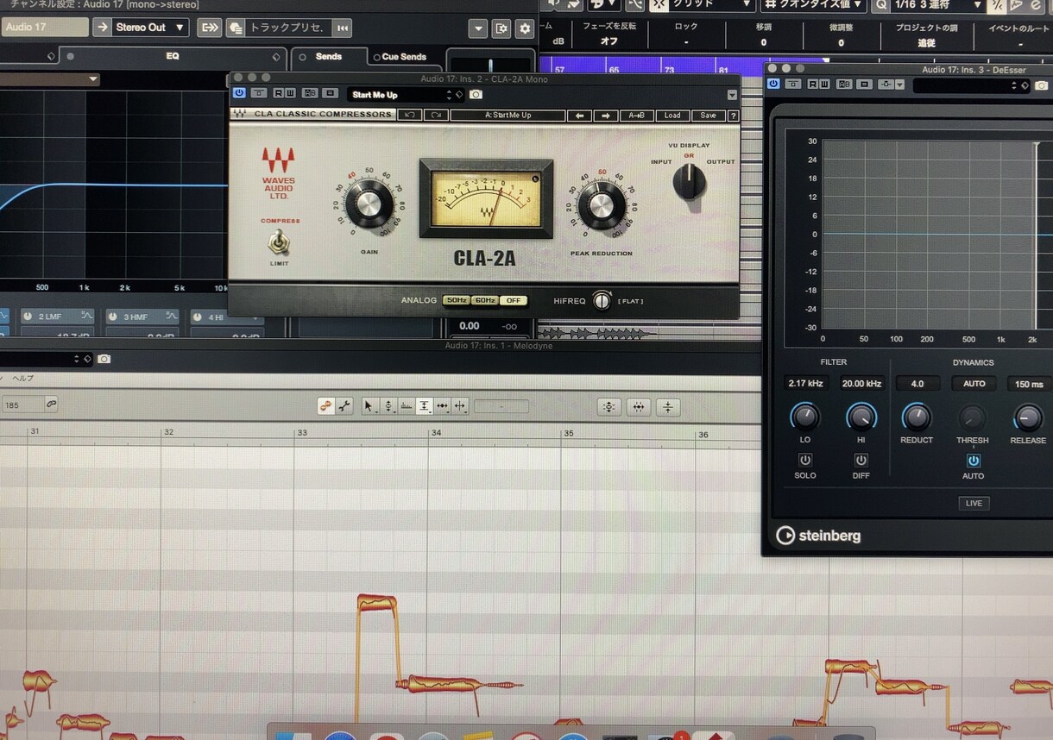This screenshot has height=740, width=1053.
Task: Copy setup A to B in CLA-2A
Action: 636,115
